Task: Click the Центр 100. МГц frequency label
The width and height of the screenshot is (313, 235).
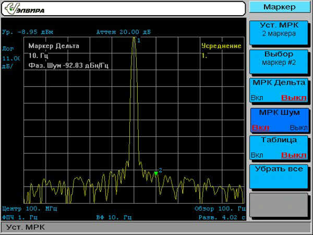Action: tap(30, 209)
